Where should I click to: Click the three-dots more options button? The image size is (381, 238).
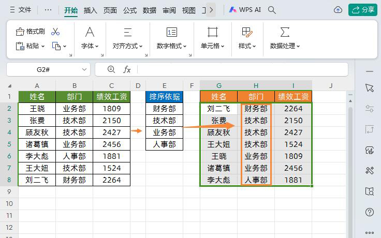[48, 10]
